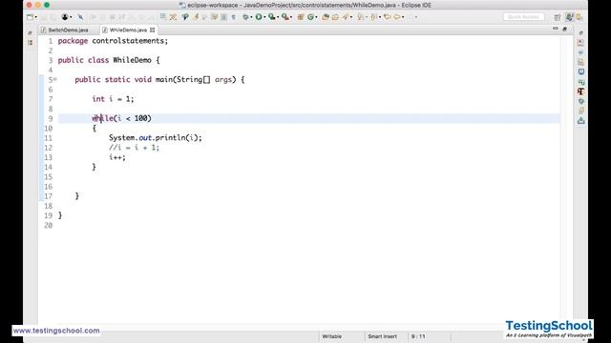
Task: Click the Open Task folder icon
Action: (335, 17)
